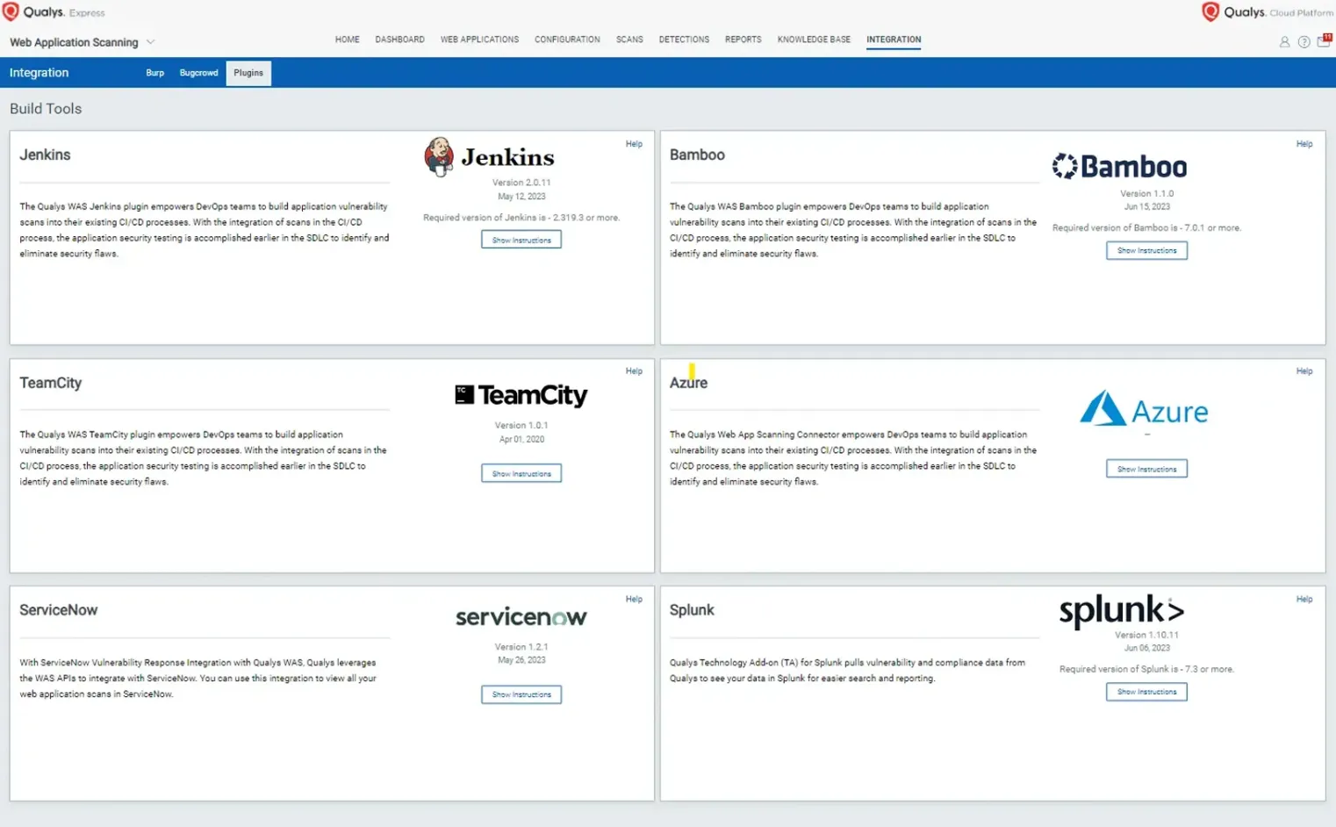Show Instructions for the Jenkins plugin
Viewport: 1336px width, 827px height.
click(521, 240)
